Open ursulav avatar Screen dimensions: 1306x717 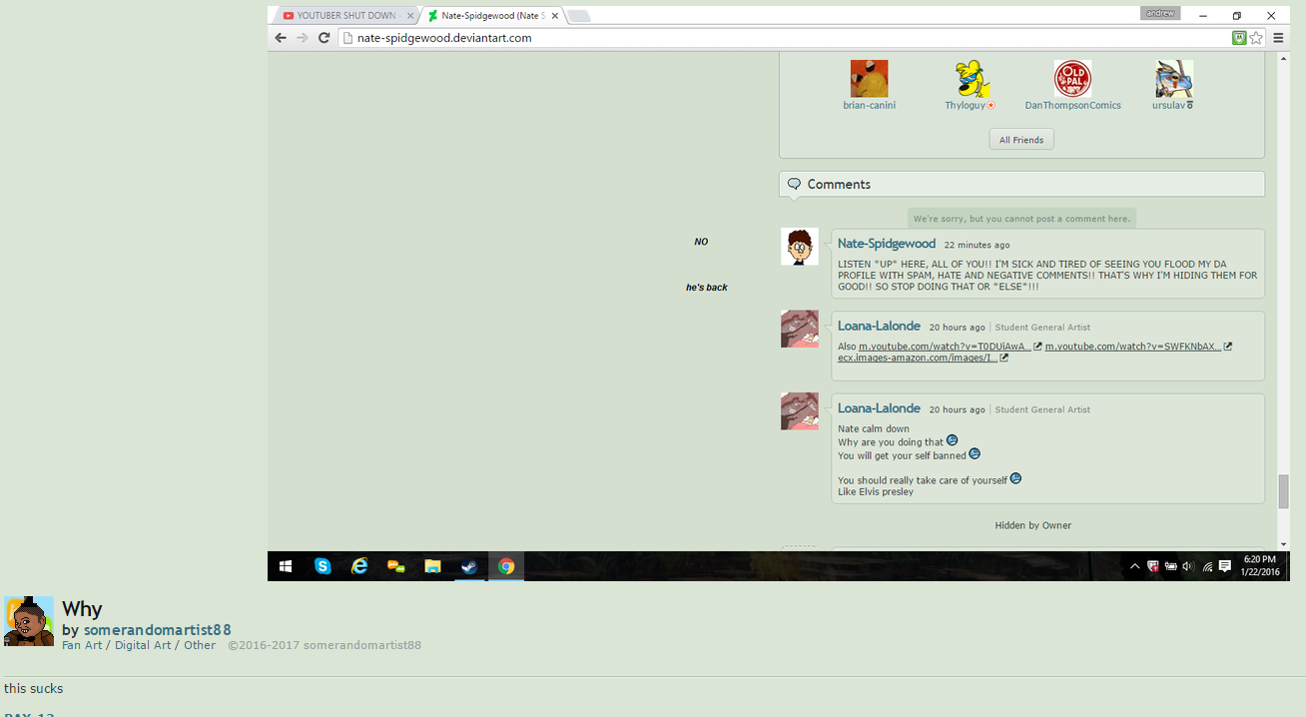[x=1174, y=79]
